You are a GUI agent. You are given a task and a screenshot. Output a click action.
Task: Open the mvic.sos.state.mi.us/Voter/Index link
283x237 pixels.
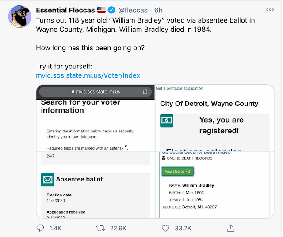point(88,75)
